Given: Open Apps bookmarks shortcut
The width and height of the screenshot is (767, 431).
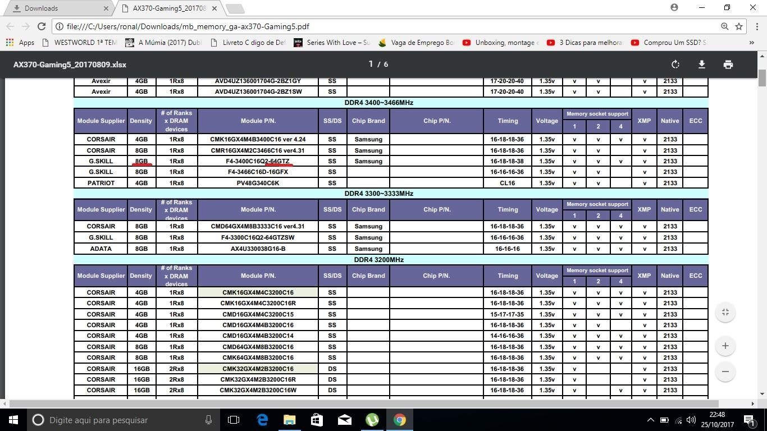Looking at the screenshot, I should coord(20,42).
